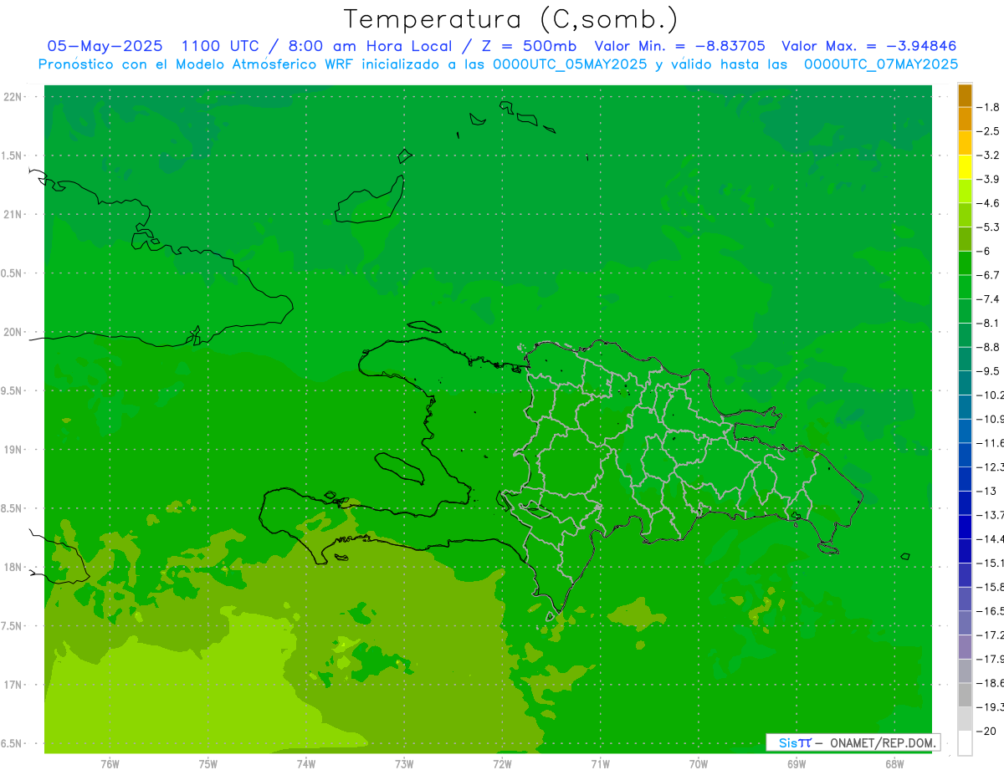Click the '05-May-2025' date text

[x=105, y=46]
